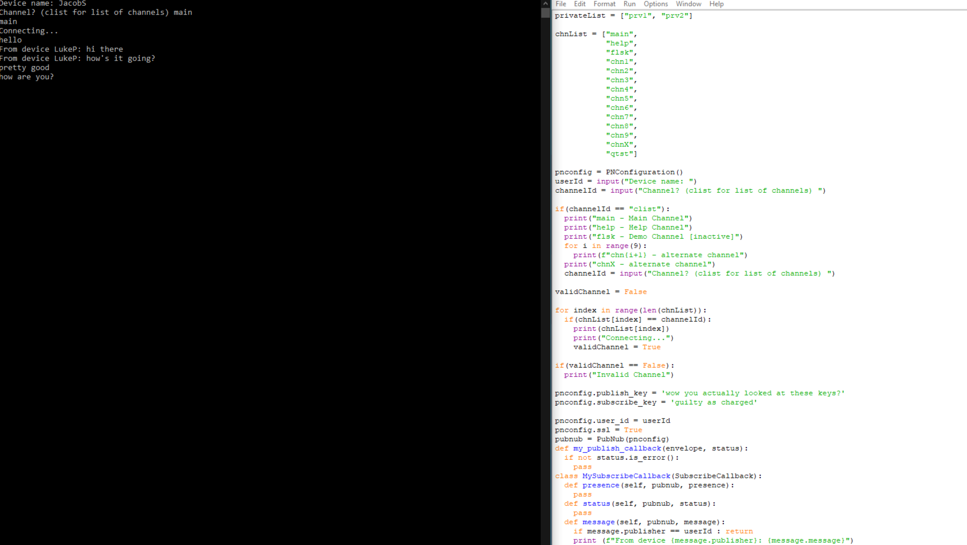Place cursor on the validChannel = False line
The height and width of the screenshot is (545, 967).
point(600,292)
